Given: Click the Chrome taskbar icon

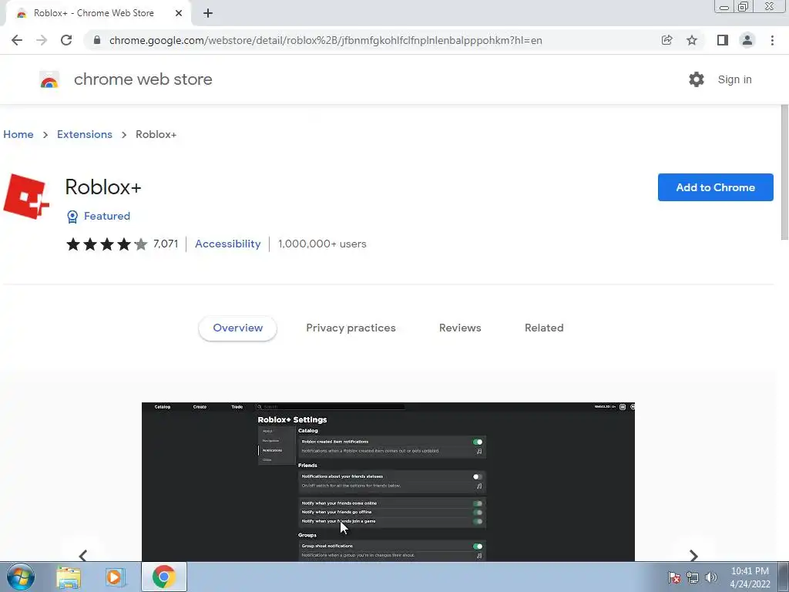Looking at the screenshot, I should 163,577.
